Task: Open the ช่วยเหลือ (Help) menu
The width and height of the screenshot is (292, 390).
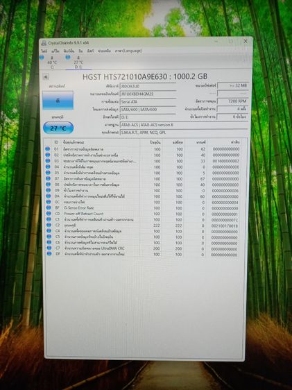Action: [x=104, y=51]
